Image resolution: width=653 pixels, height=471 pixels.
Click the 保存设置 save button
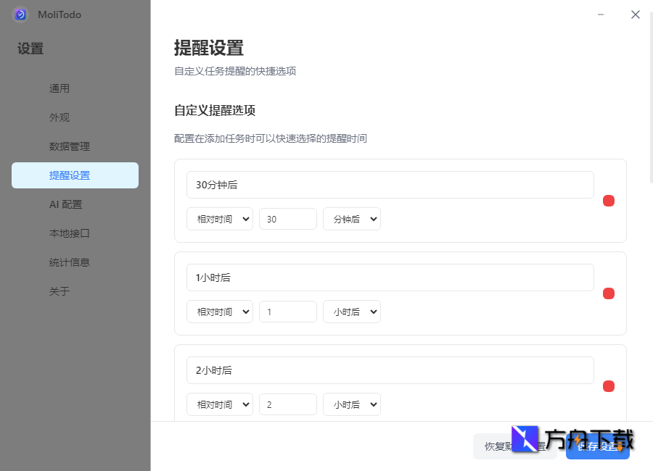click(x=597, y=446)
